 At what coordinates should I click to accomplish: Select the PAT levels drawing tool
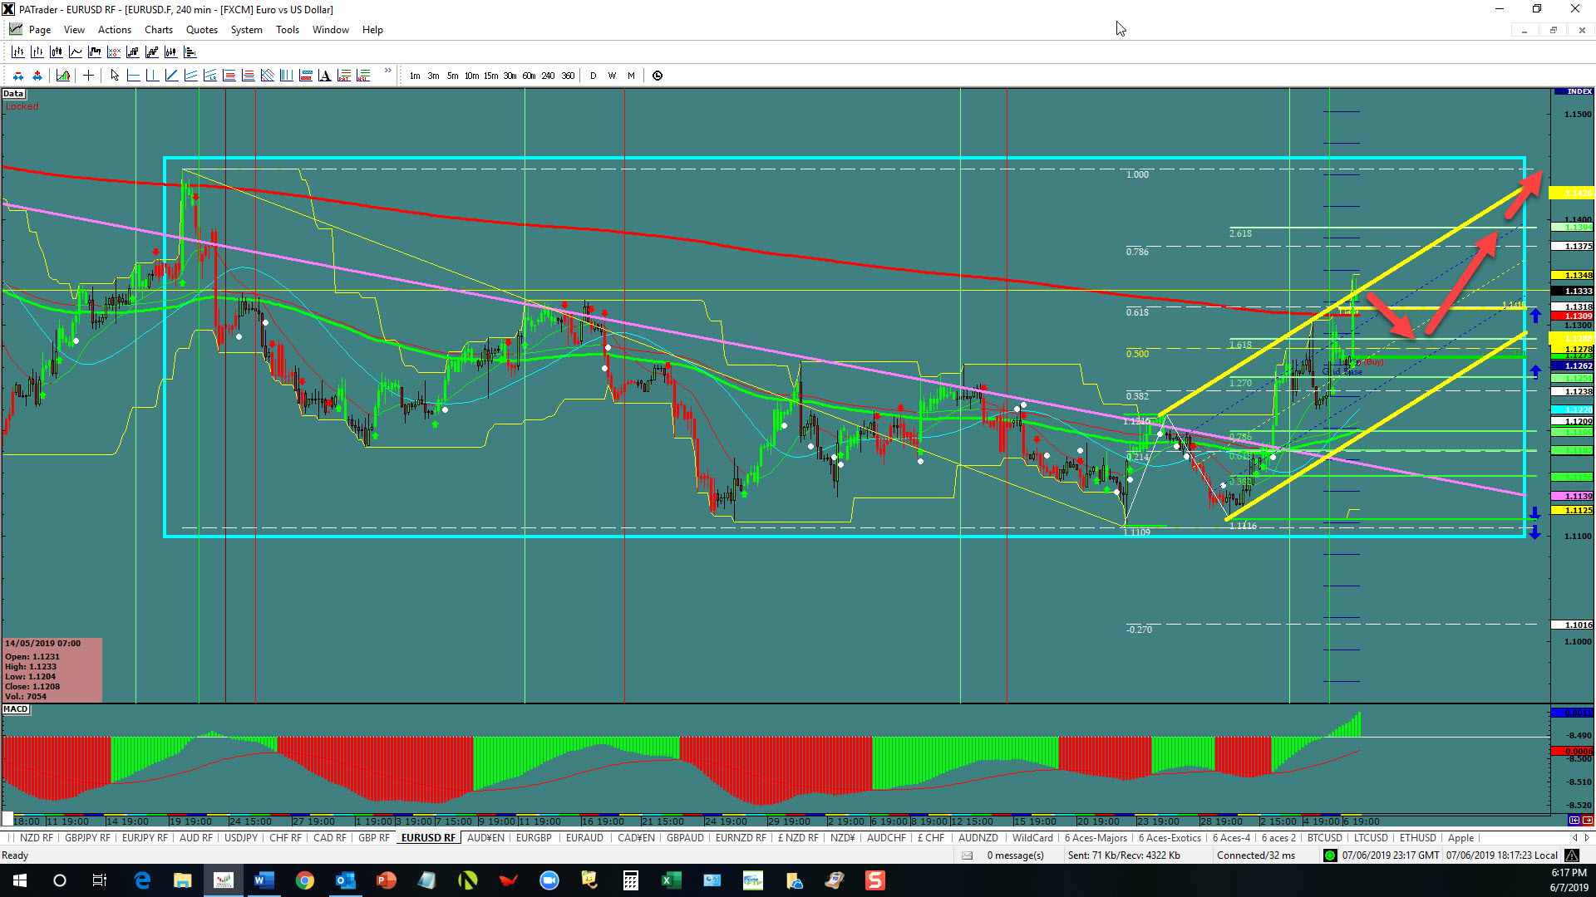(343, 76)
